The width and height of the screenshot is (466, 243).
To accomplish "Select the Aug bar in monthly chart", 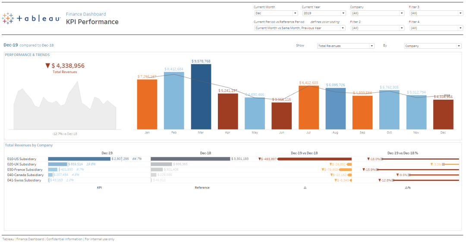I will point(336,109).
